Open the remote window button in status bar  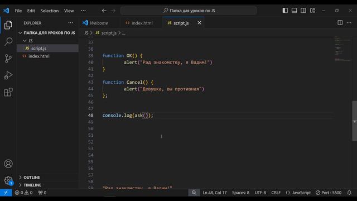point(6,193)
